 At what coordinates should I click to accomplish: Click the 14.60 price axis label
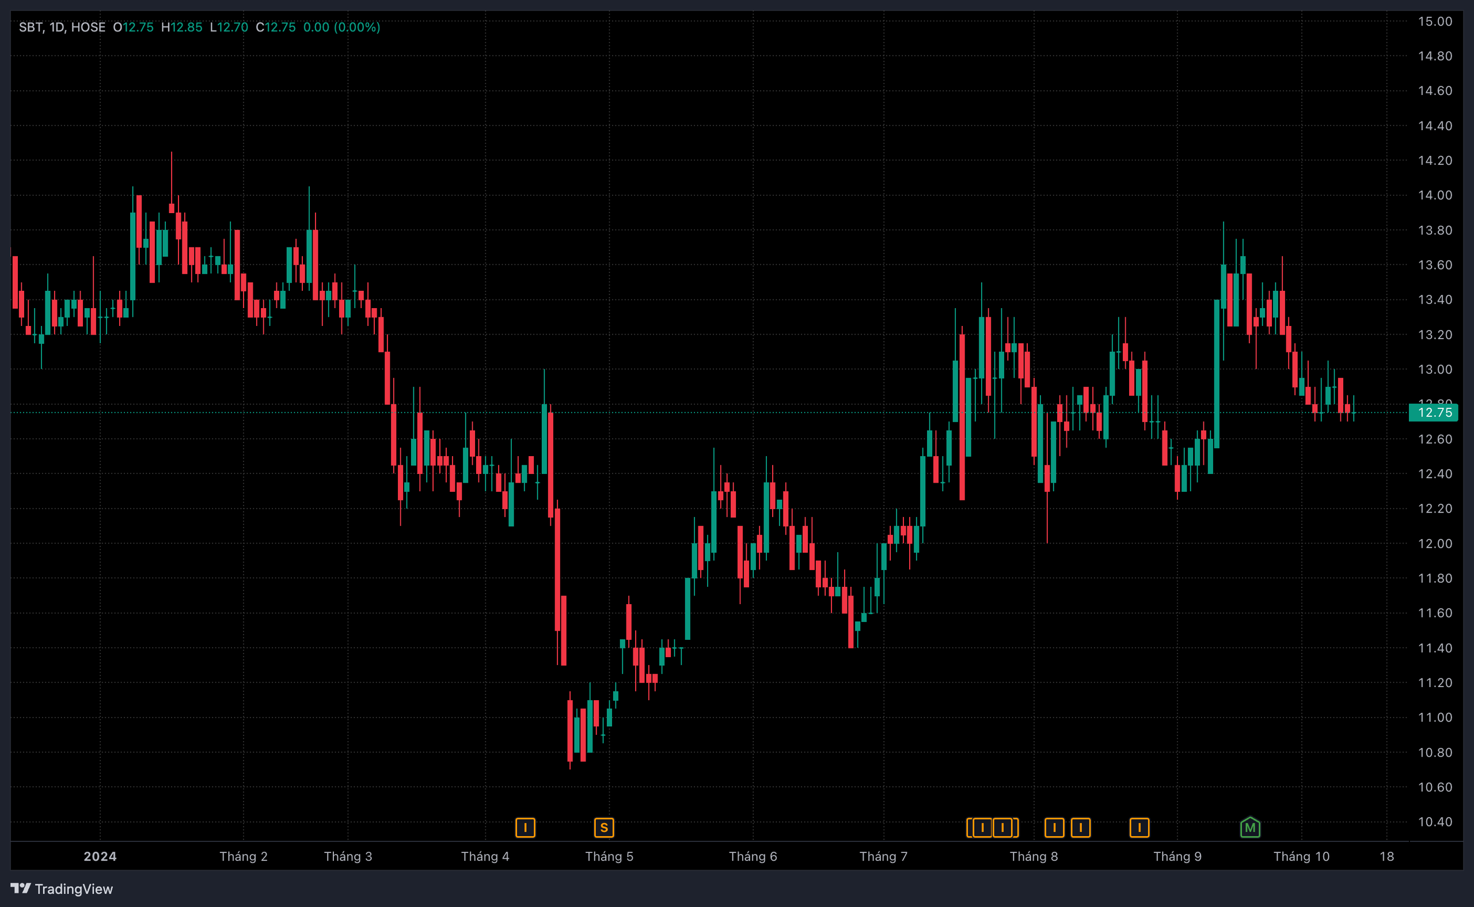[x=1435, y=91]
